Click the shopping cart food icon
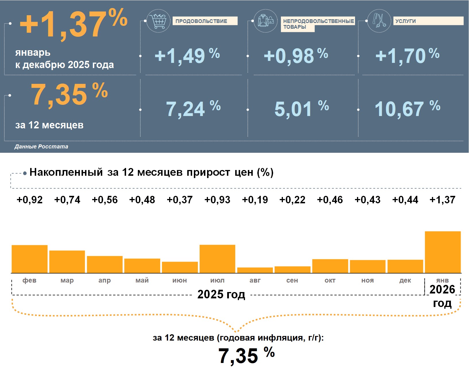This screenshot has height=369, width=469. coord(158,21)
